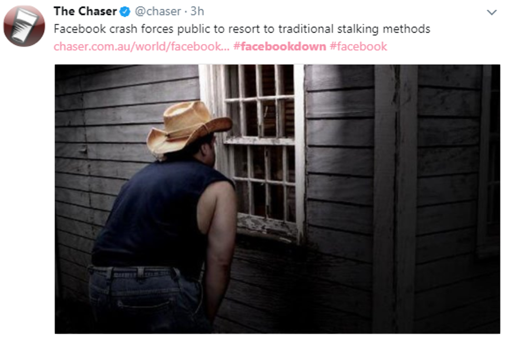Open the attached photo of man at window
This screenshot has width=507, height=344.
click(x=277, y=199)
